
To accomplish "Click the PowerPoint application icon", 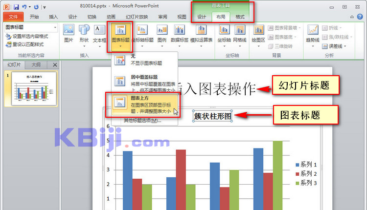I will (x=6, y=7).
